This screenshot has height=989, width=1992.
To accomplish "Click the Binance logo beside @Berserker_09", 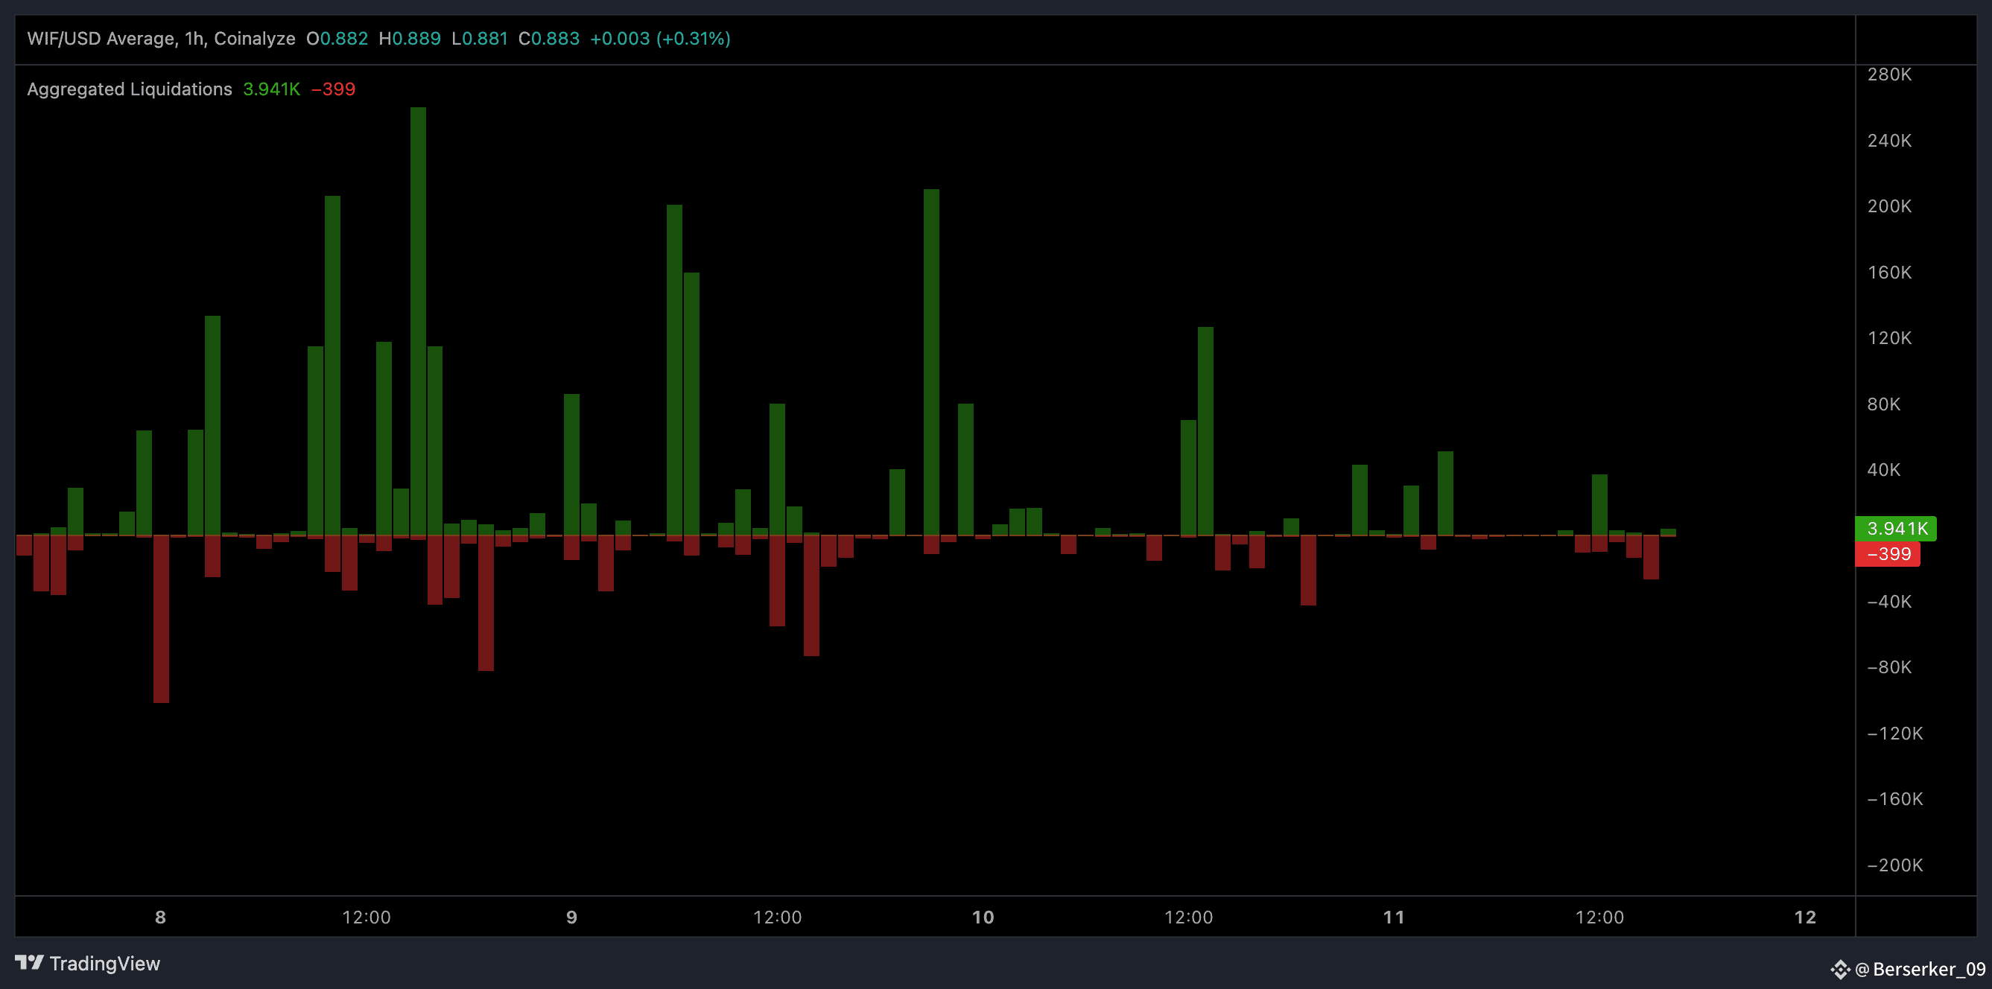I will click(1840, 969).
